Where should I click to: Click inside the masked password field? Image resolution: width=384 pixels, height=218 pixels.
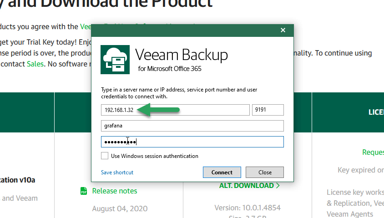point(192,142)
